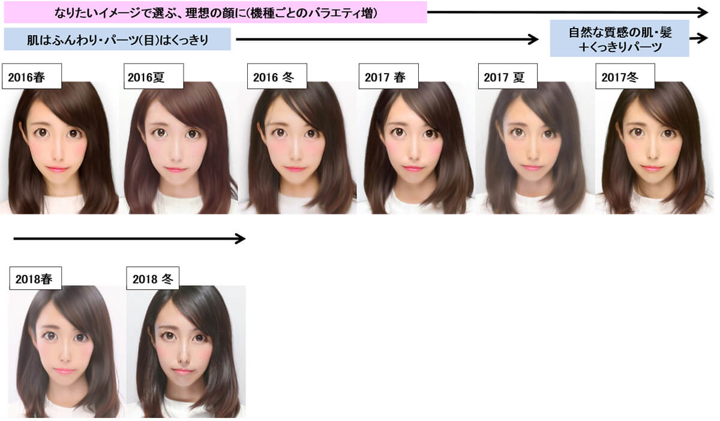Click the portrait photo under 2017 春
720x421 pixels.
point(415,150)
